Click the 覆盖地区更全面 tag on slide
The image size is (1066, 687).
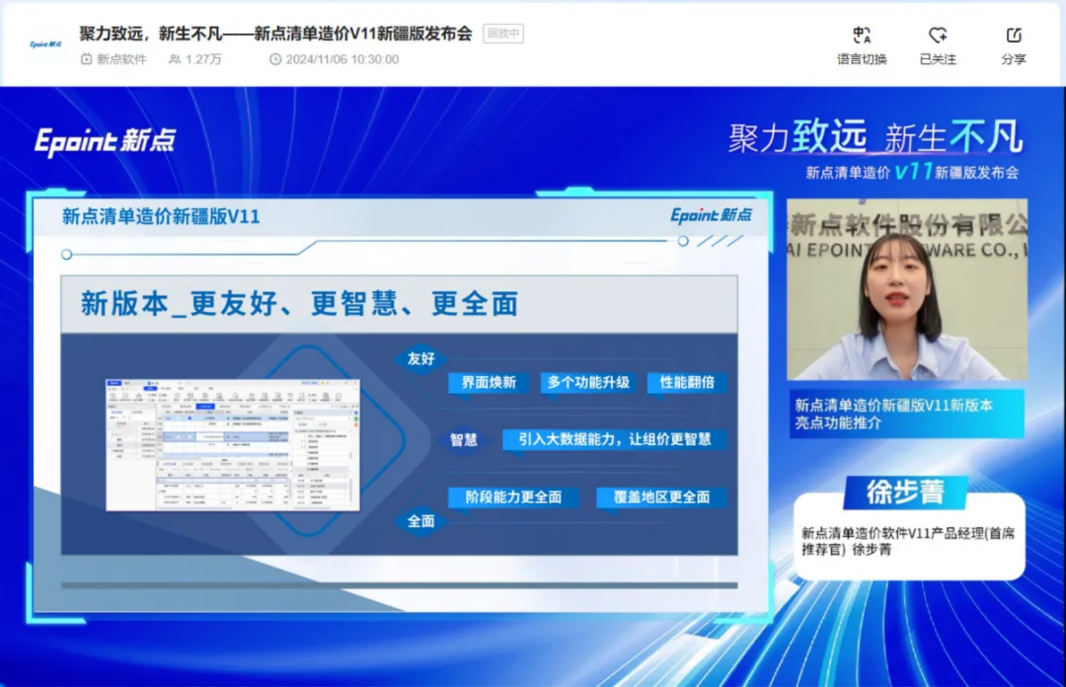662,497
